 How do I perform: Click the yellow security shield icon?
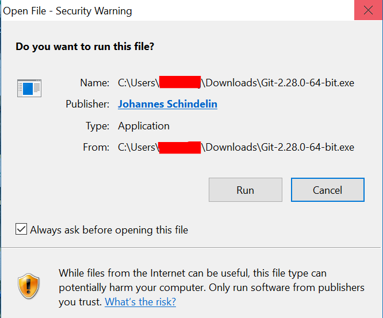pos(28,286)
